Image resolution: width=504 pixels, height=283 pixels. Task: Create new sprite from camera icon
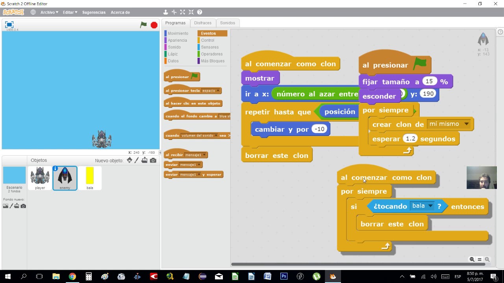[x=153, y=160]
